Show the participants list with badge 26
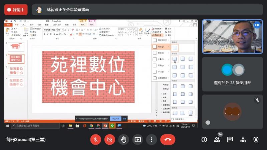 [x=217, y=140]
